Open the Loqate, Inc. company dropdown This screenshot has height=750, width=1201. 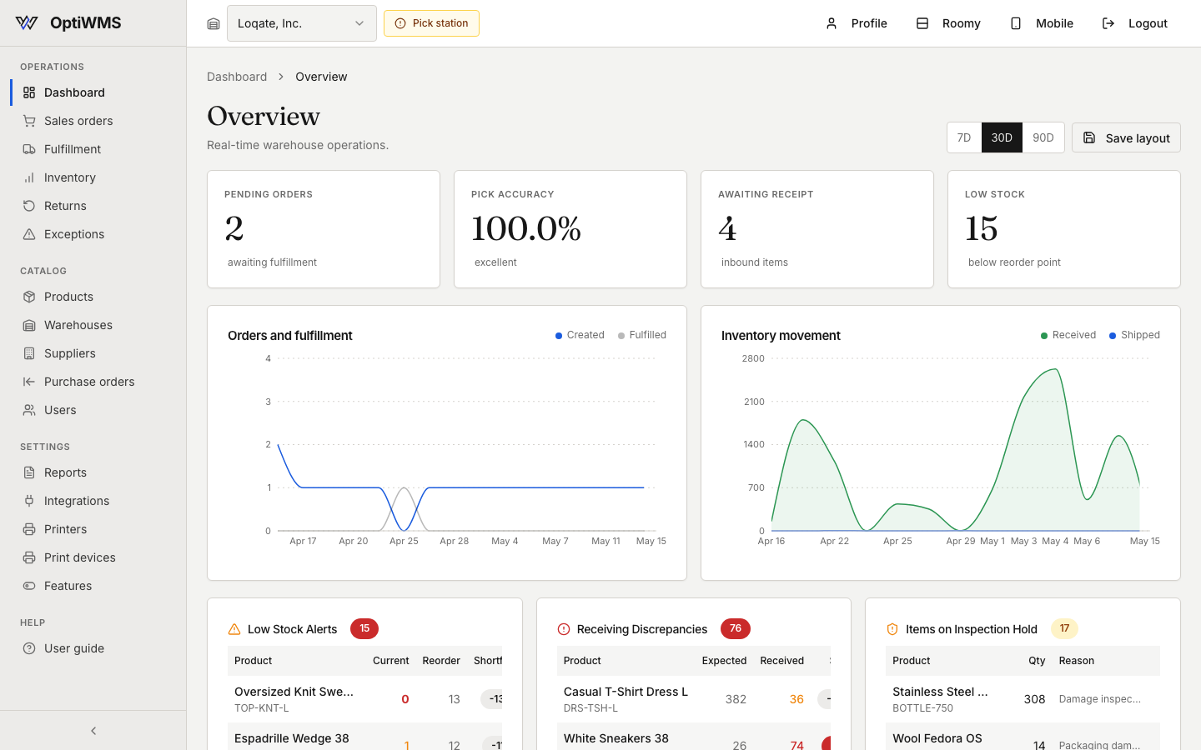302,23
